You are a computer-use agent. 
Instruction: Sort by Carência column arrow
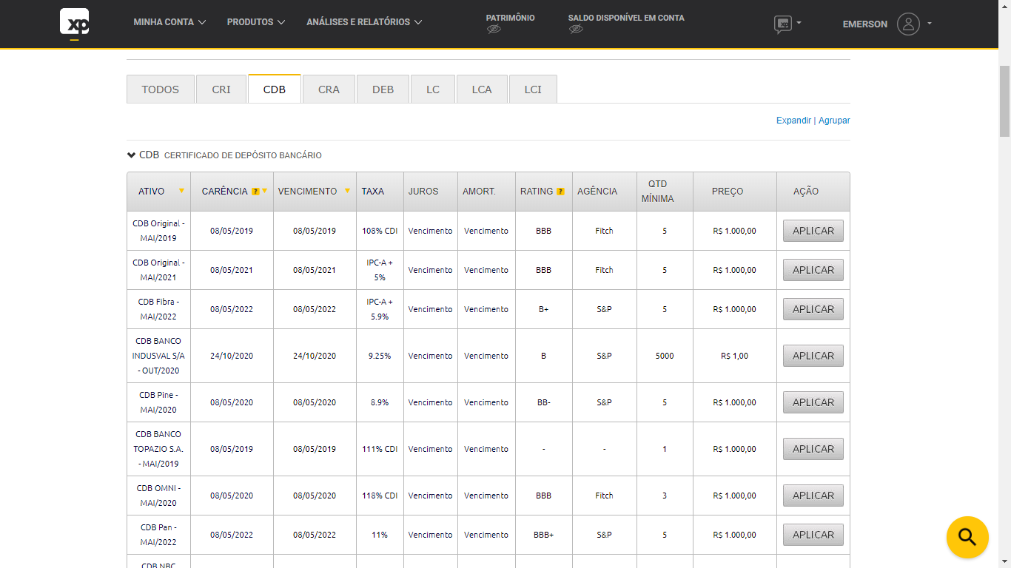tap(264, 191)
